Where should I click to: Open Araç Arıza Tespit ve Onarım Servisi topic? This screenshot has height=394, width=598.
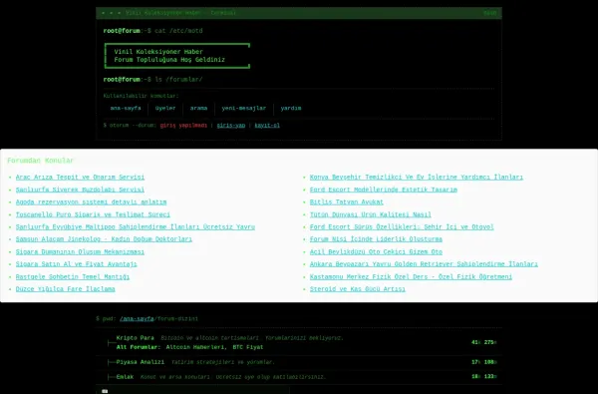80,178
